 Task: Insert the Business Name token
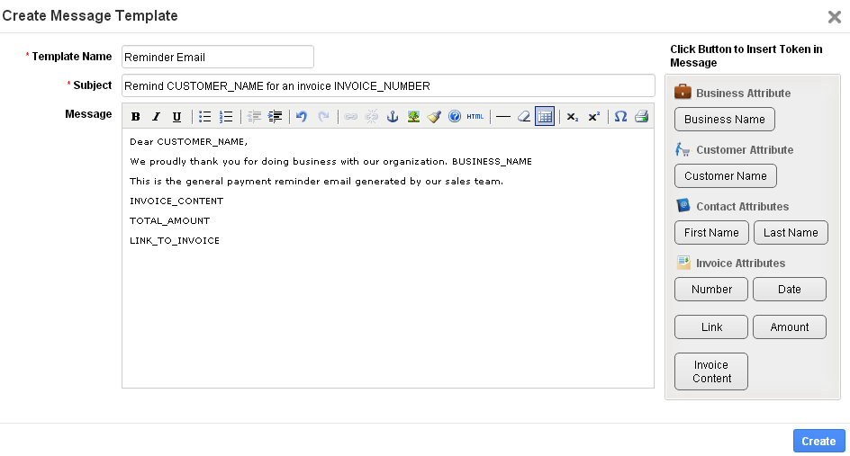coord(724,119)
